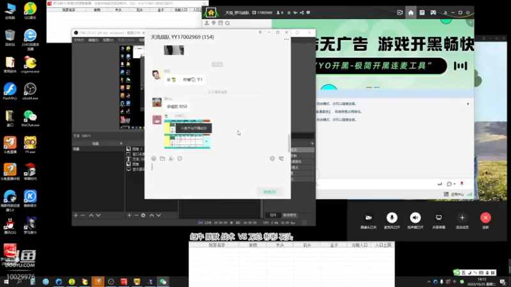The height and width of the screenshot is (287, 511).
Task: Click the YY channel house logo
Action: tap(211, 13)
